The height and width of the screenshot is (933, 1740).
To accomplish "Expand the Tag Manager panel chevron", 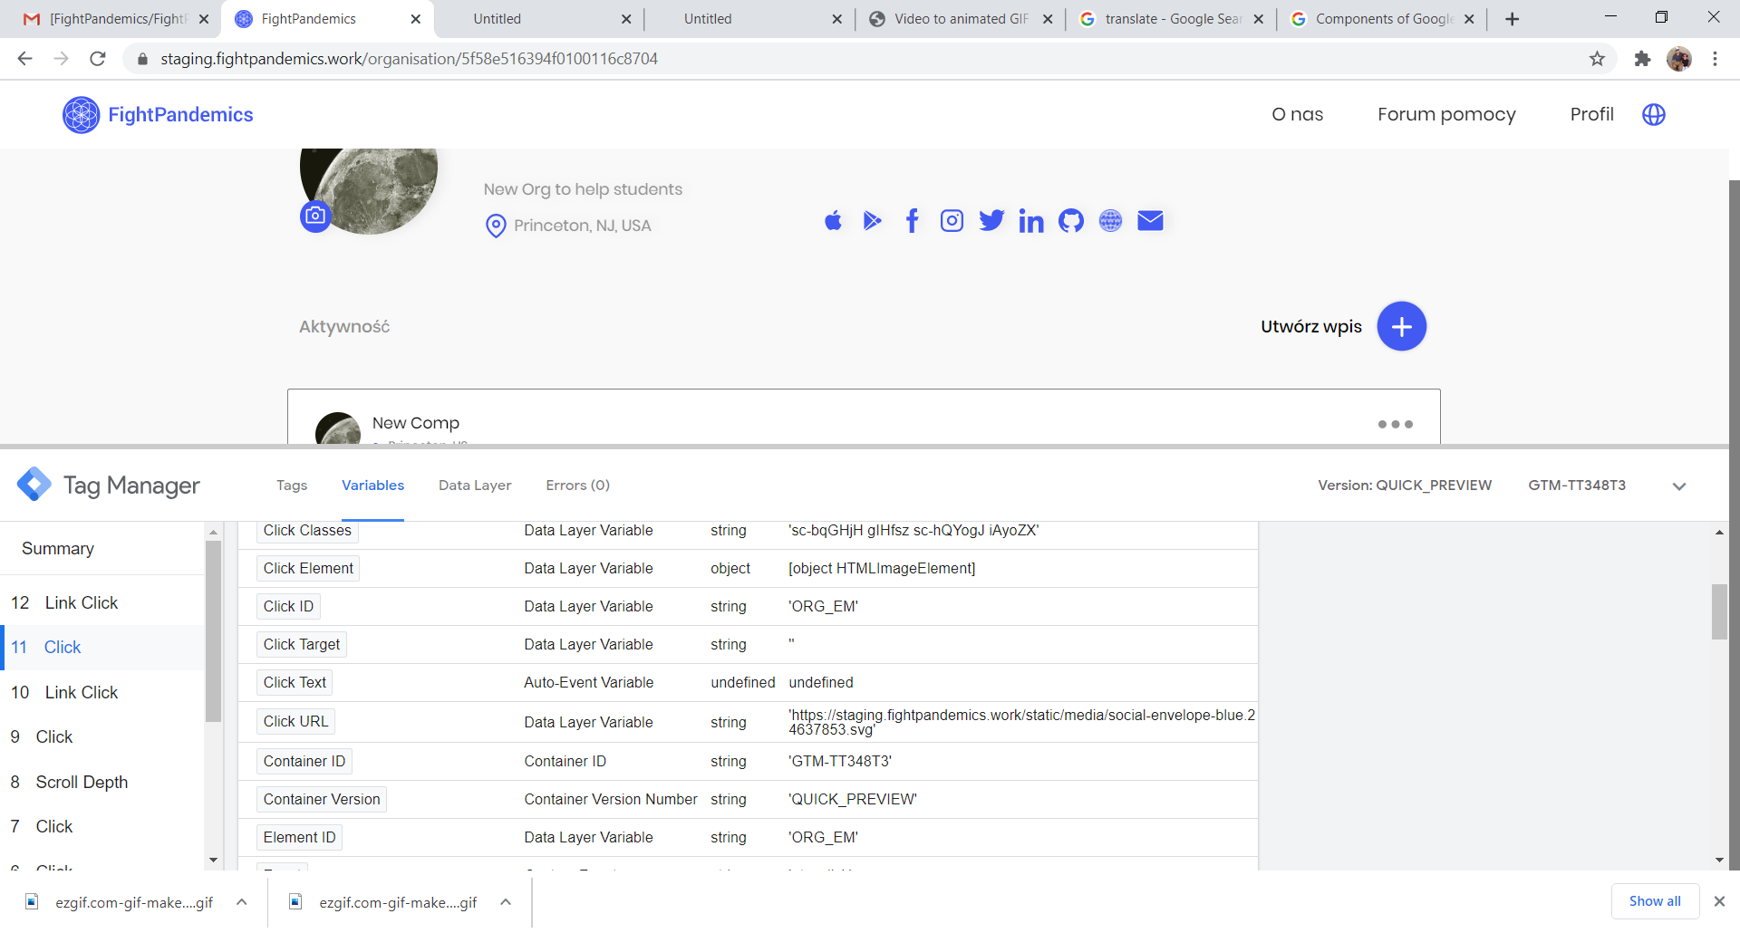I will tap(1679, 486).
